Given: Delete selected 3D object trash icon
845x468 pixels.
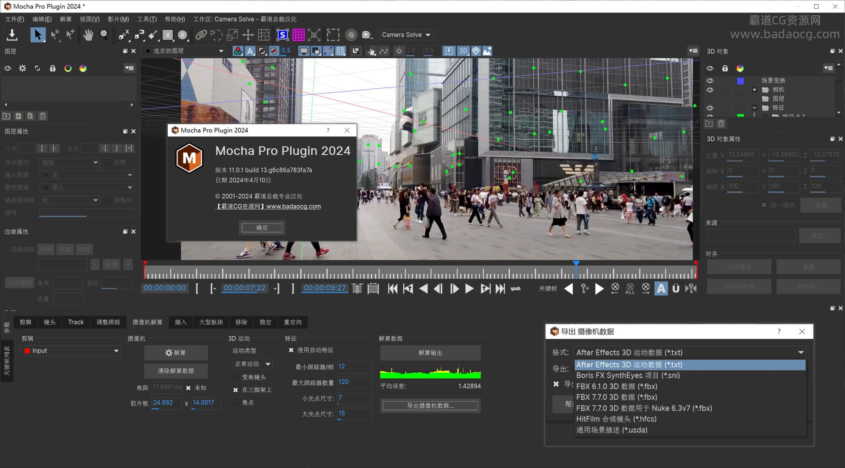Looking at the screenshot, I should (721, 124).
